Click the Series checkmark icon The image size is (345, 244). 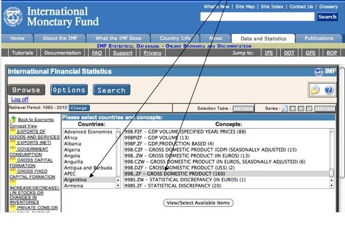coord(309,108)
